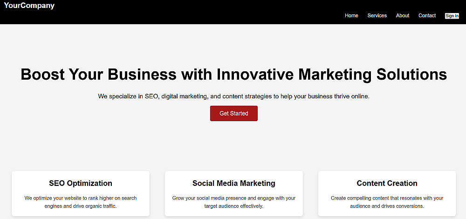
Task: Select the SEO Optimization card title
Action: coord(81,183)
